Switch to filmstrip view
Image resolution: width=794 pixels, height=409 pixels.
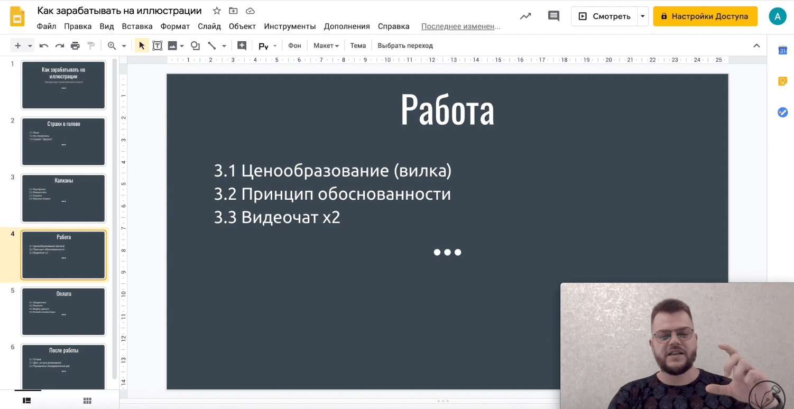point(27,401)
